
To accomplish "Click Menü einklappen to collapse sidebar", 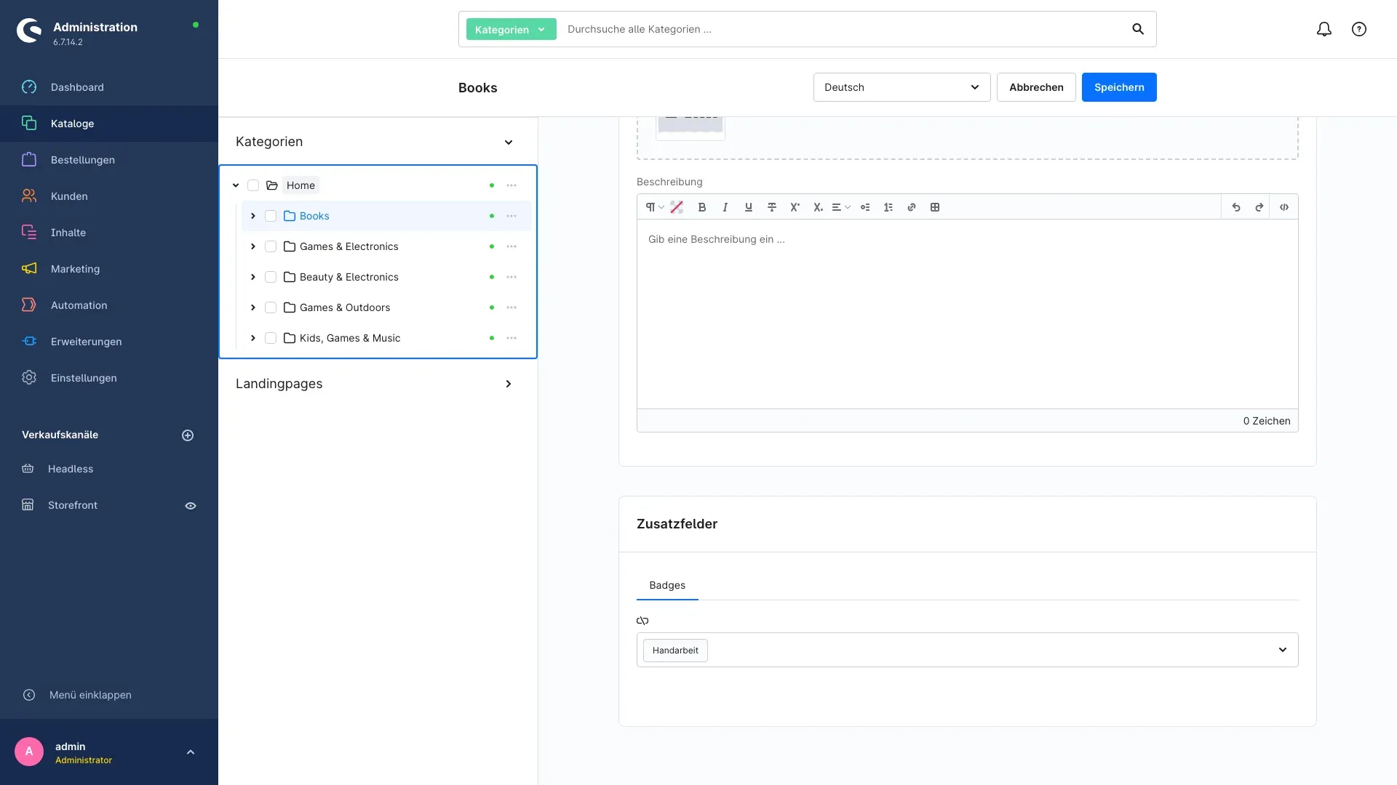I will (x=90, y=695).
